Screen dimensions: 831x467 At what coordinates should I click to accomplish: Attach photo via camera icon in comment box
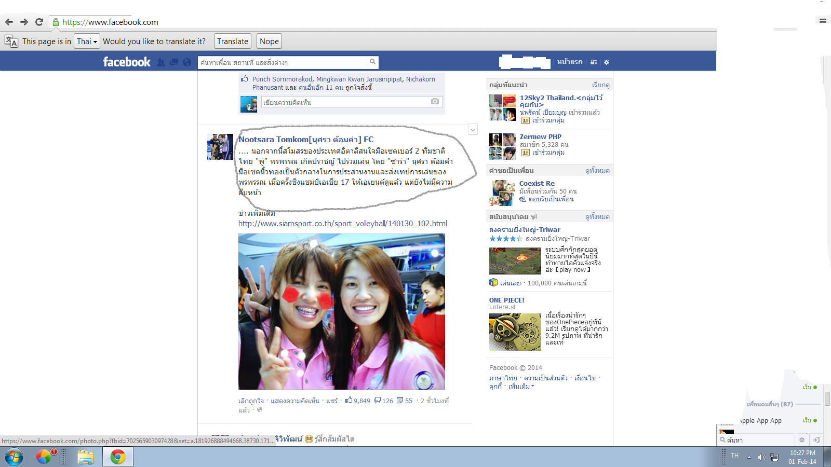tap(435, 102)
